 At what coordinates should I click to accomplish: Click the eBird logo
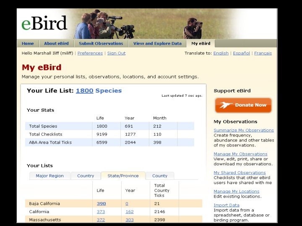[44, 23]
